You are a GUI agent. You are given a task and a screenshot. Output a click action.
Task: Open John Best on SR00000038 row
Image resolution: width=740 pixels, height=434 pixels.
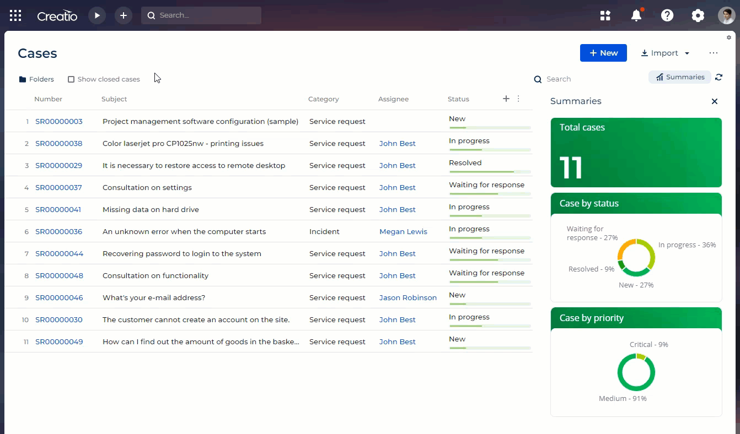[398, 143]
